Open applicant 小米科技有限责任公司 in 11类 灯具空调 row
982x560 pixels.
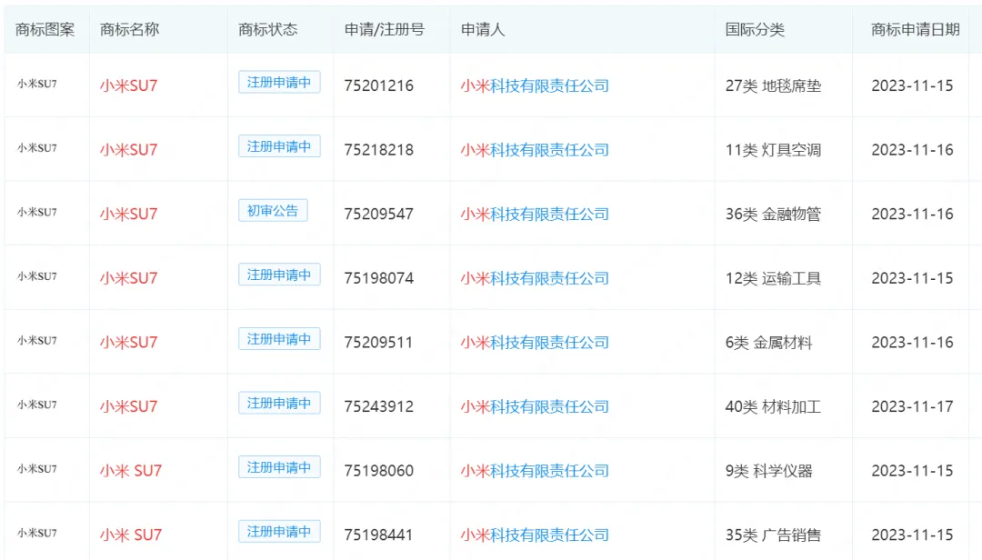(535, 150)
